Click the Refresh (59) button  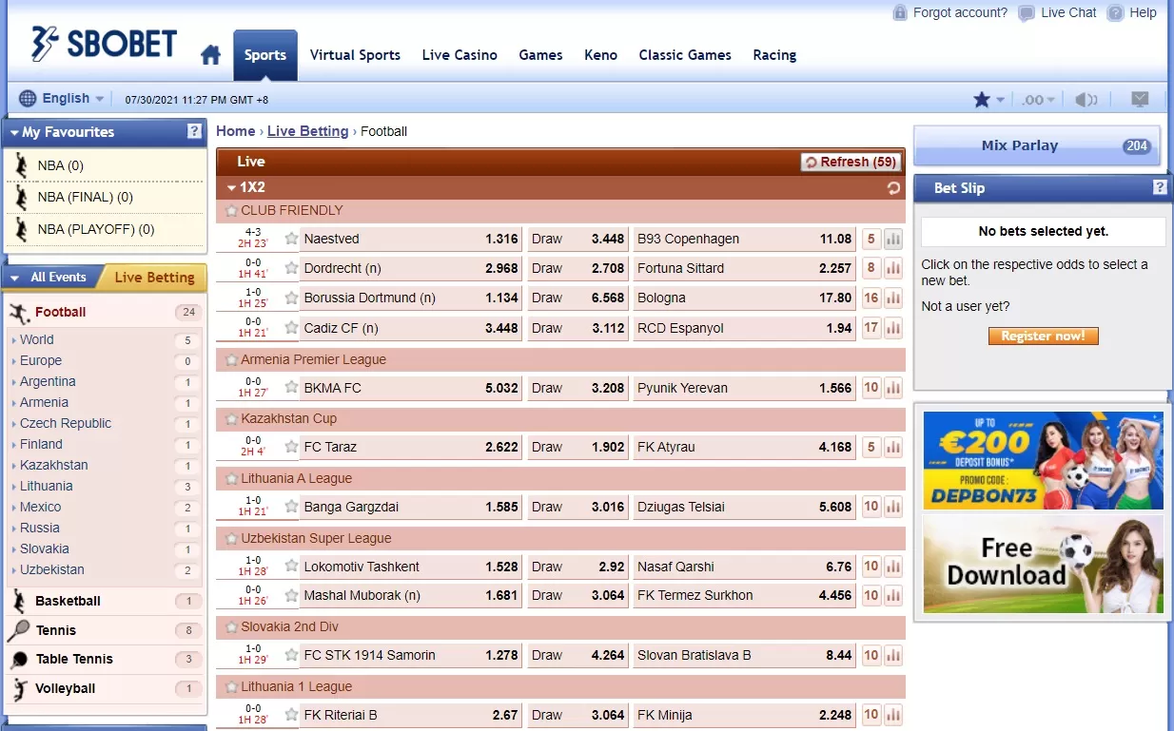(851, 163)
